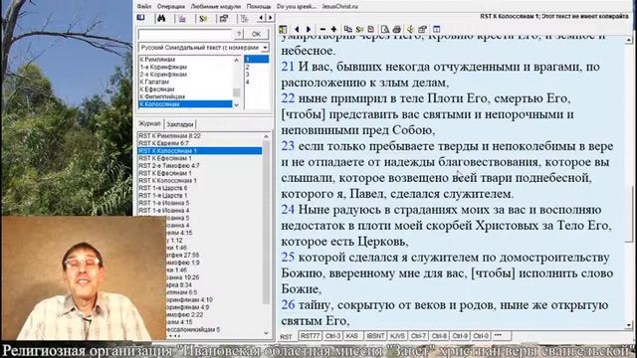Select the Ctrl-7 module tab
Screen dimensions: 637x358
point(418,336)
